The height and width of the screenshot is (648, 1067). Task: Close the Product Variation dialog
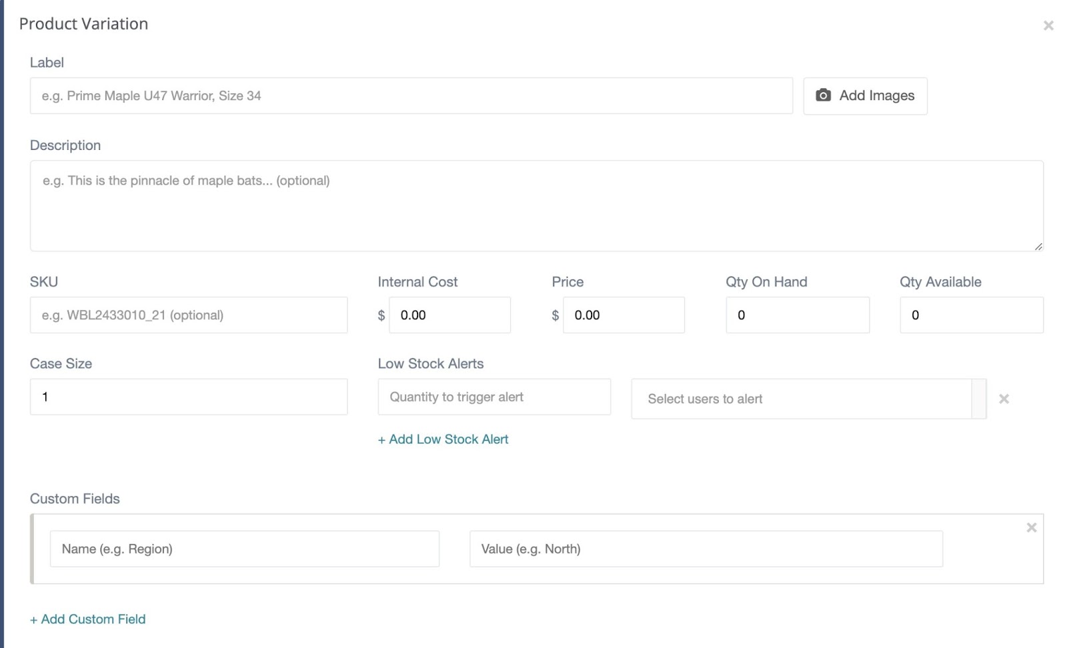coord(1048,25)
